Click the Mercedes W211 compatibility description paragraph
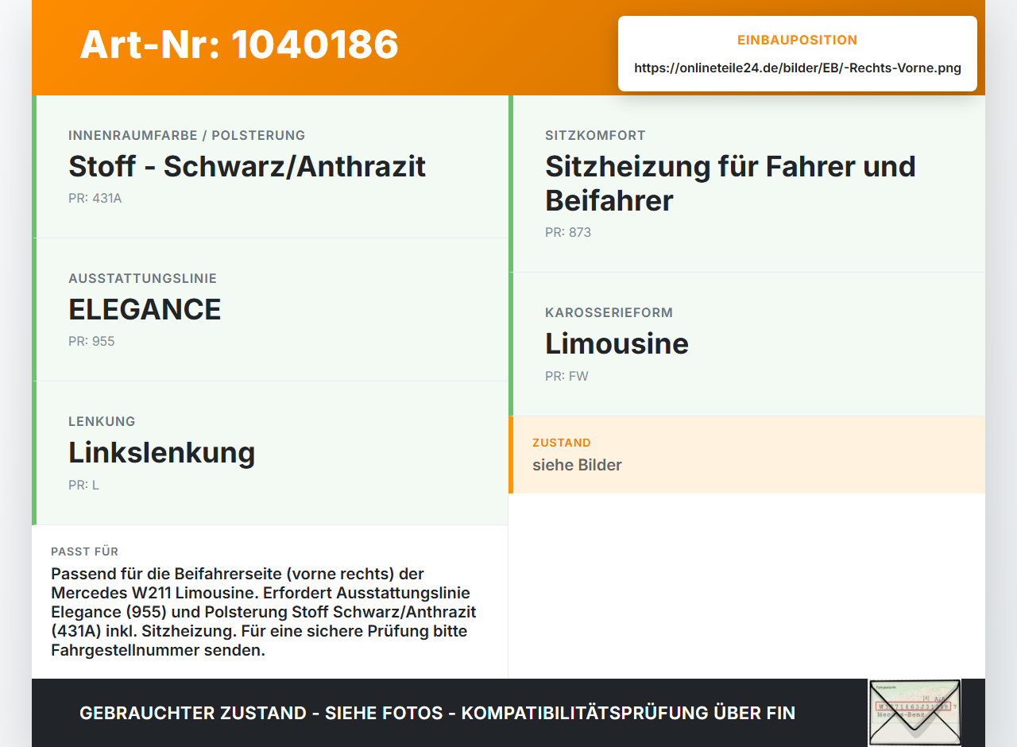This screenshot has width=1017, height=747. coord(265,612)
